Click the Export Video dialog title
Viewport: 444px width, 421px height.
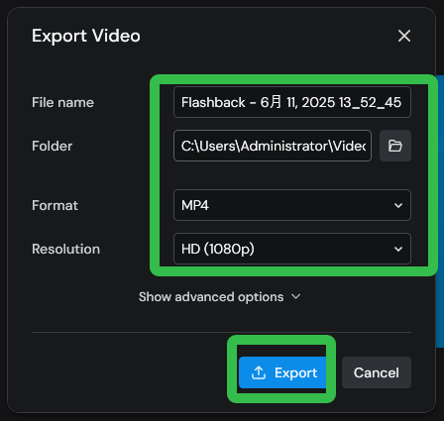pyautogui.click(x=86, y=36)
